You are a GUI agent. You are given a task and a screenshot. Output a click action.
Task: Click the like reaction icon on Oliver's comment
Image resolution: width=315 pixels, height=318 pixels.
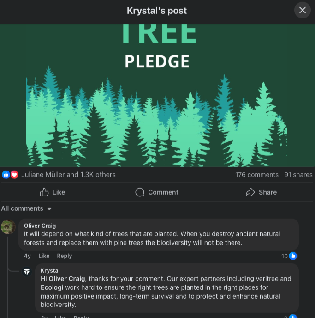pos(292,256)
